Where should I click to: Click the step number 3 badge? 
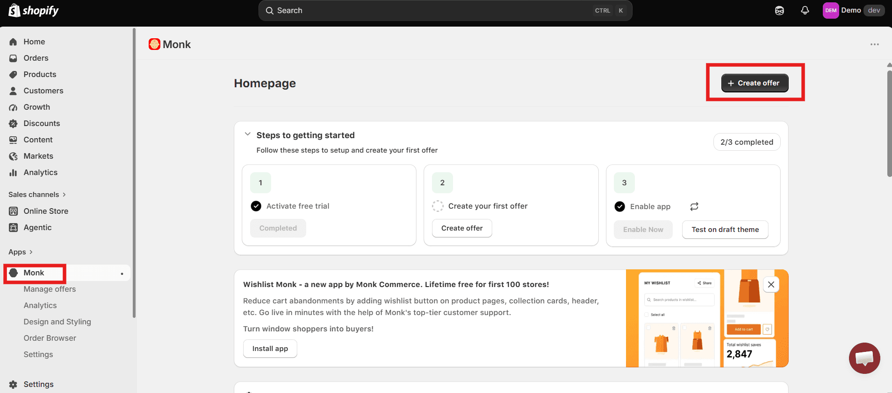(624, 182)
